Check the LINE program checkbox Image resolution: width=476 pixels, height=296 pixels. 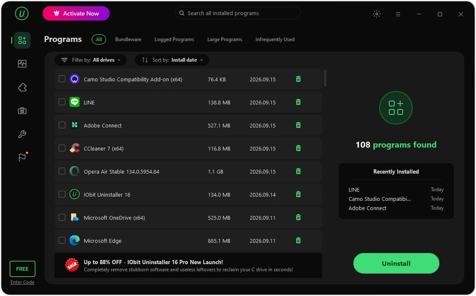[x=62, y=102]
